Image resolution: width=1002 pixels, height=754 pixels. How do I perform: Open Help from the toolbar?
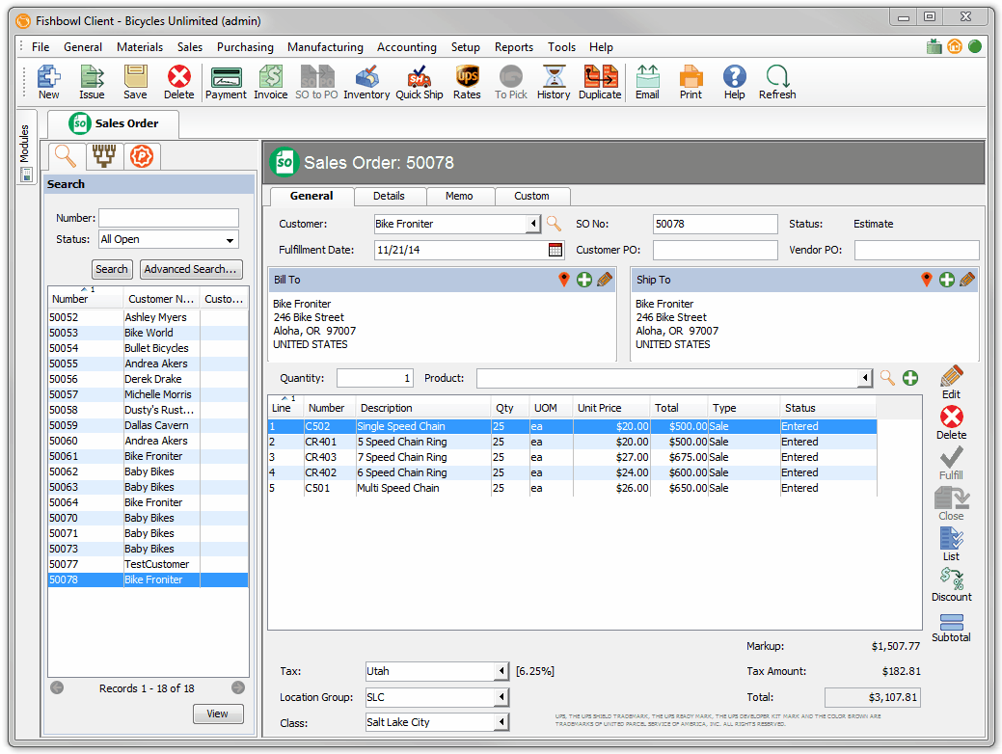tap(734, 82)
